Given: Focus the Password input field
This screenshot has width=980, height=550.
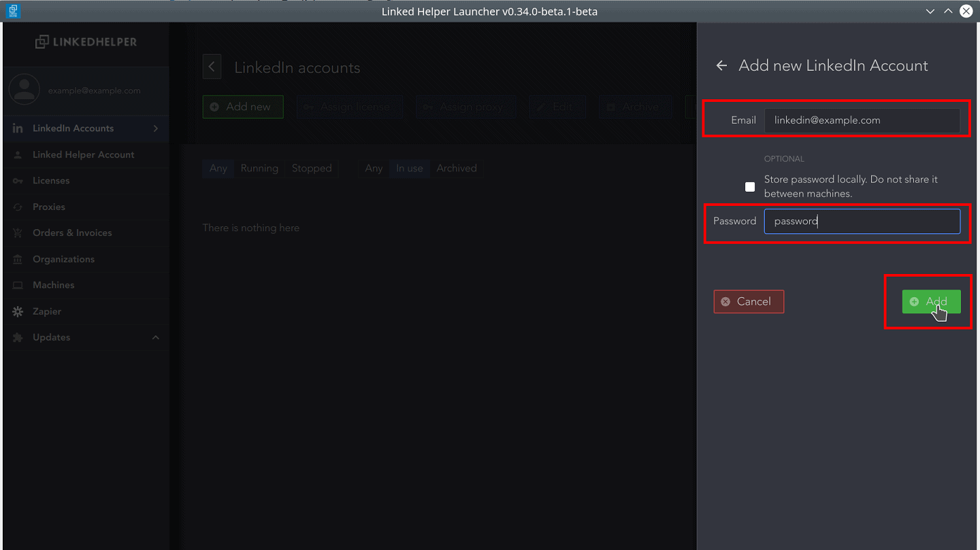Looking at the screenshot, I should 862,222.
